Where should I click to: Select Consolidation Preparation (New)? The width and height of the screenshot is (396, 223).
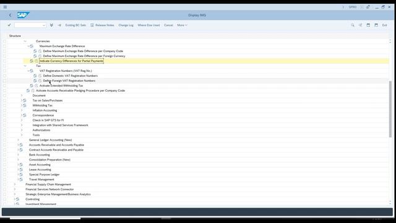point(49,160)
